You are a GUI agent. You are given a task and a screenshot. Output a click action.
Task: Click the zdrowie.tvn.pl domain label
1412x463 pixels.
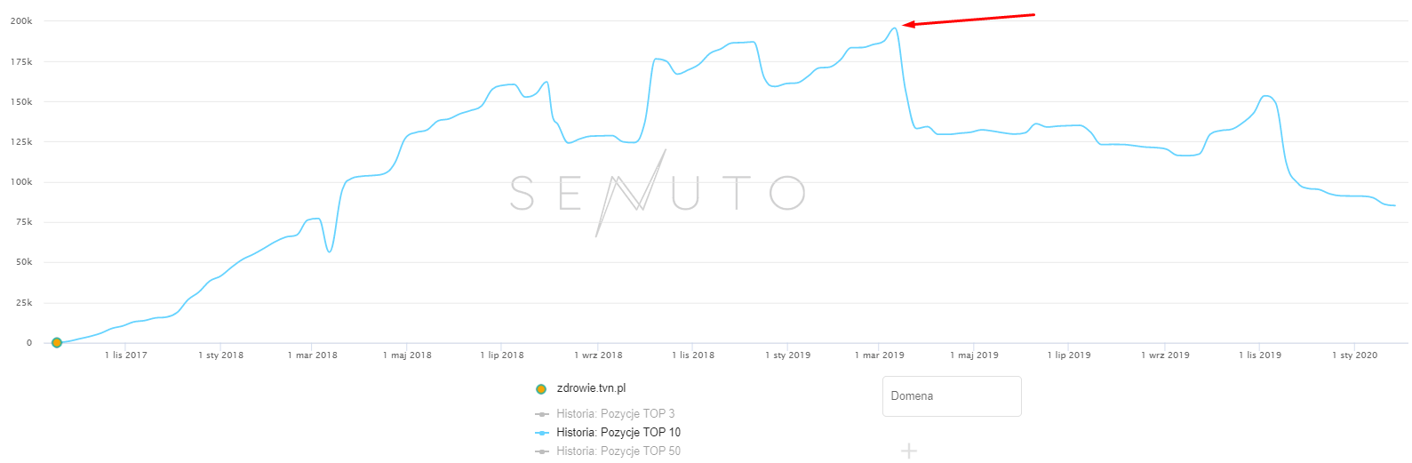(x=591, y=388)
